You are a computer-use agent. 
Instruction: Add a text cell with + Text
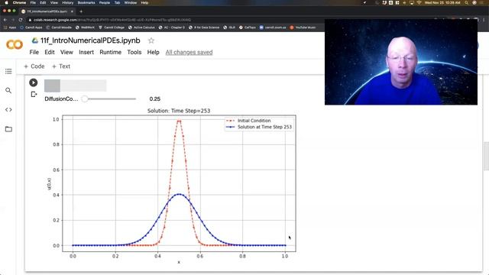[61, 66]
